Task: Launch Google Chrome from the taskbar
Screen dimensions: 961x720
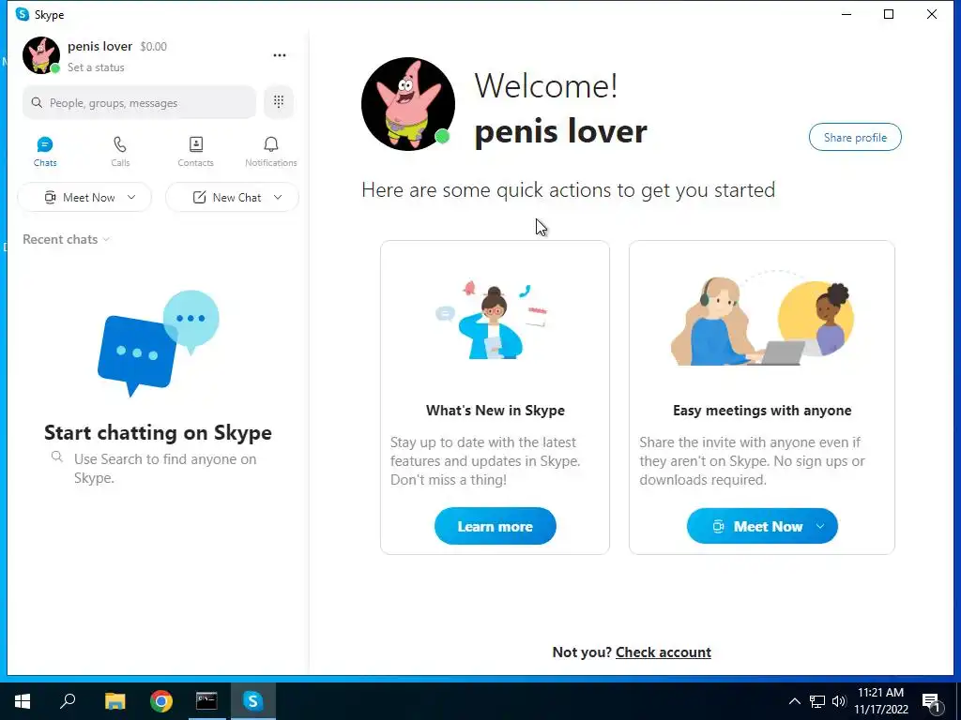Action: point(161,701)
